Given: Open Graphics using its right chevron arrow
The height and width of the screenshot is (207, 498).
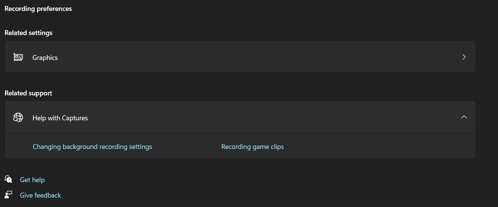Looking at the screenshot, I should [x=464, y=57].
